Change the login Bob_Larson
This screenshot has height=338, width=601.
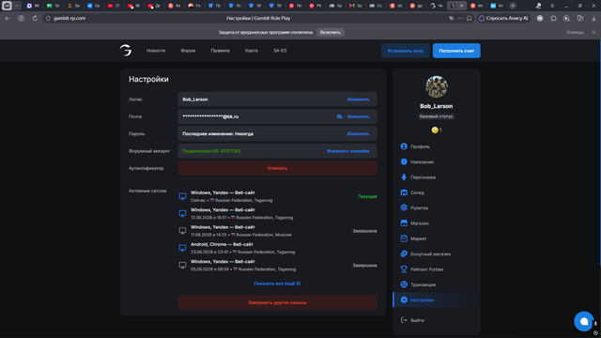click(x=358, y=100)
